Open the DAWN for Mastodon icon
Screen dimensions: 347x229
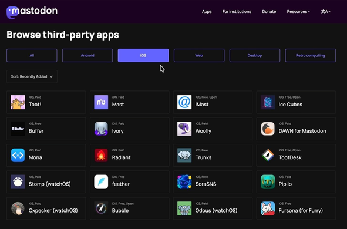pyautogui.click(x=268, y=129)
